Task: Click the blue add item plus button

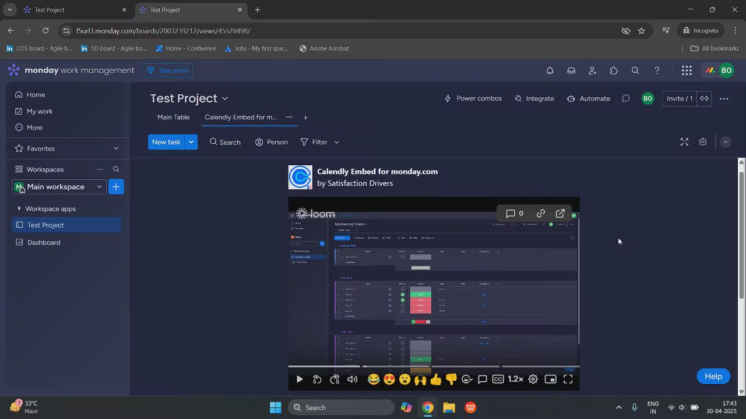Action: pos(116,187)
